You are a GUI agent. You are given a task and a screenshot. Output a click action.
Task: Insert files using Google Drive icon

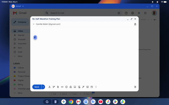[x=71, y=87]
